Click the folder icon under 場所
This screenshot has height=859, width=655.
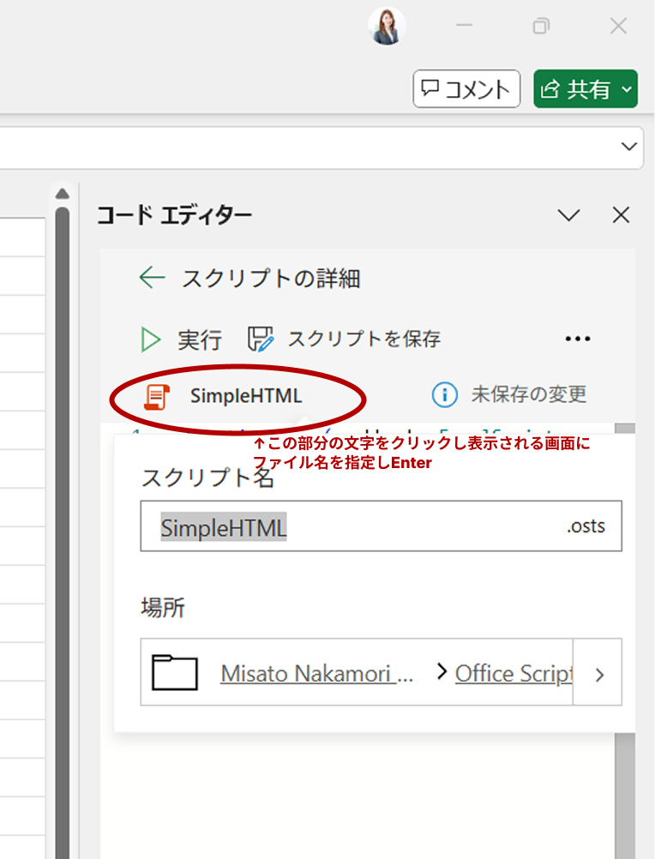point(175,673)
